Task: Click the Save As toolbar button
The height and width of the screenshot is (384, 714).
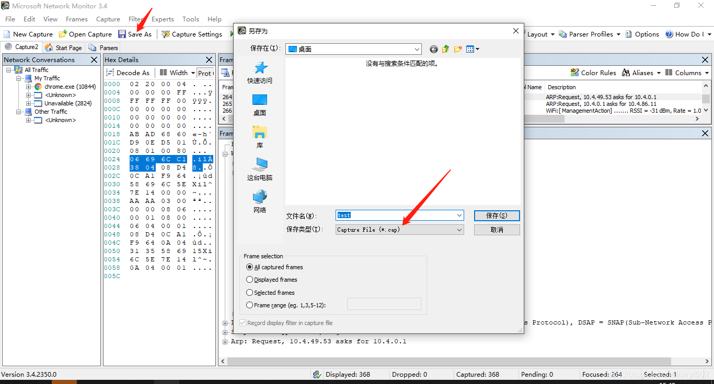Action: (135, 34)
